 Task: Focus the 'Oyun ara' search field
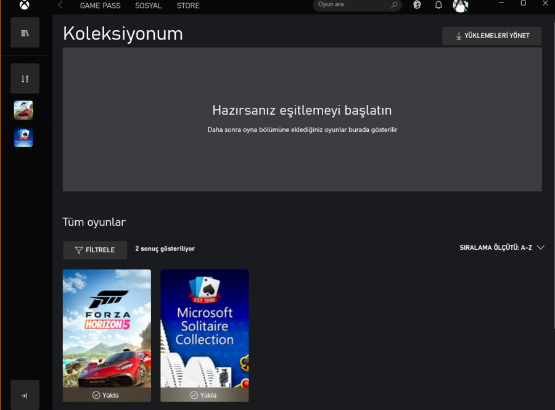[357, 5]
